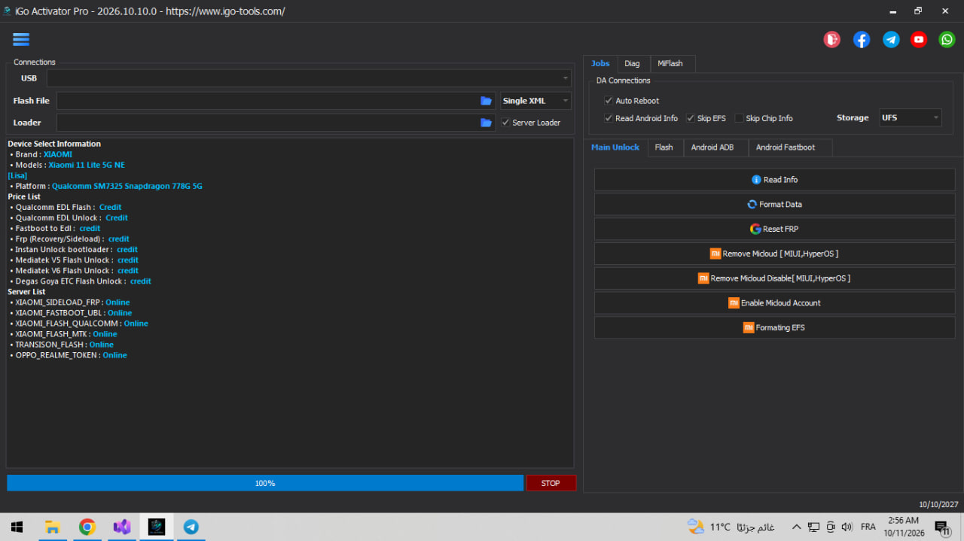
Task: Click the Fastboot to Edl price row
Action: point(55,228)
